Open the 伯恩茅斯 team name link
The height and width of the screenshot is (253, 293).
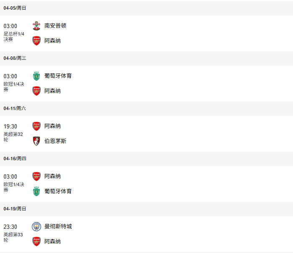[x=55, y=141]
